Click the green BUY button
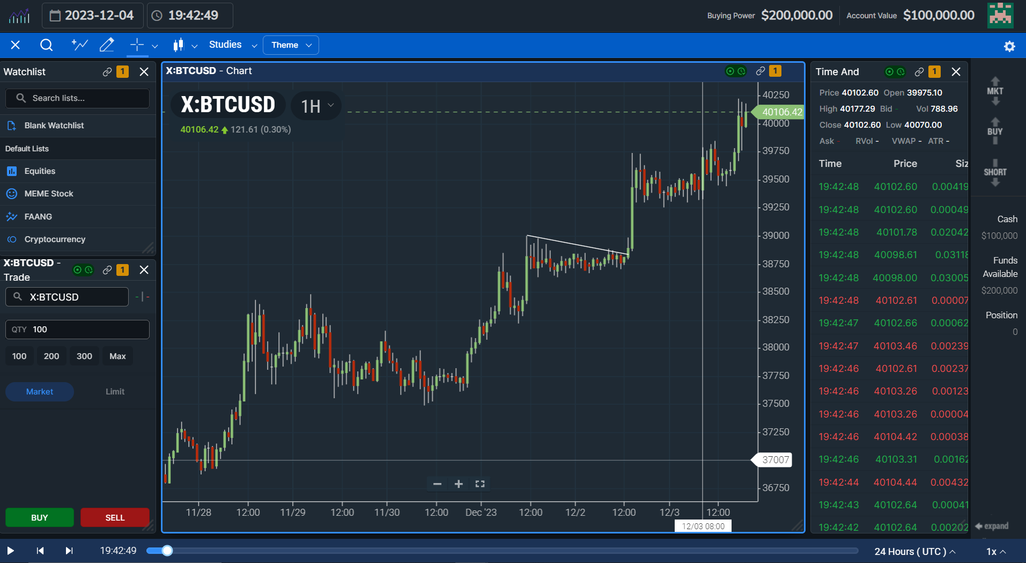The height and width of the screenshot is (563, 1026). pyautogui.click(x=39, y=517)
